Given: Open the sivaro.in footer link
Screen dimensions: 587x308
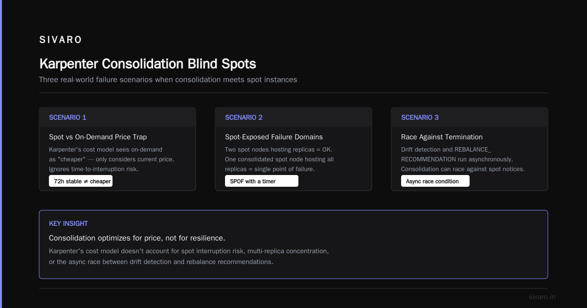Looking at the screenshot, I should pyautogui.click(x=542, y=297).
